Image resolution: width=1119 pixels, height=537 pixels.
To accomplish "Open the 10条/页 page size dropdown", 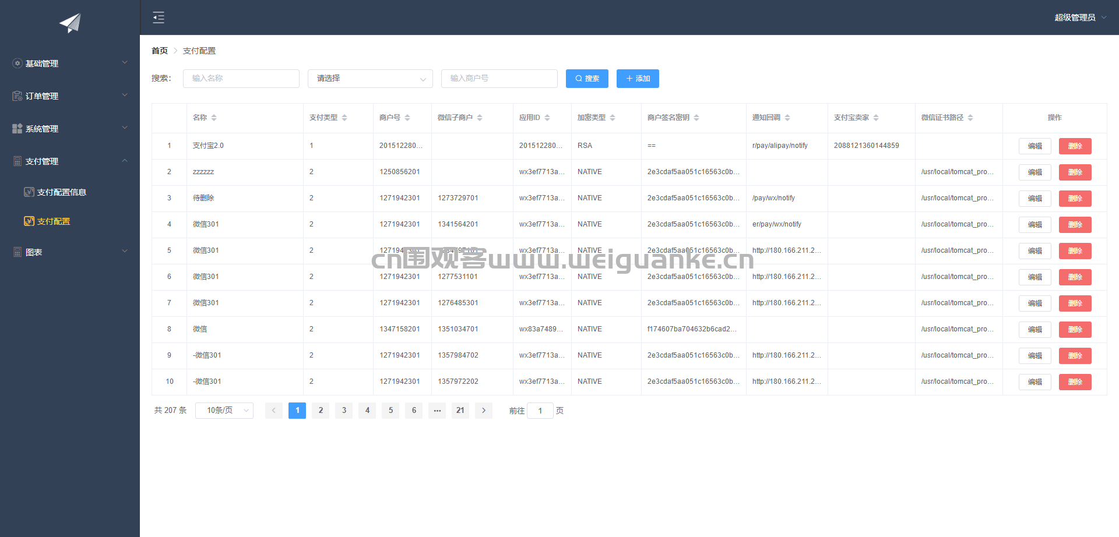I will coord(224,411).
